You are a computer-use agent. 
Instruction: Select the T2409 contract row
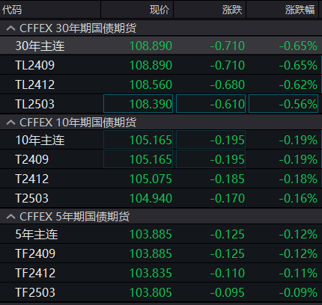[x=161, y=159]
